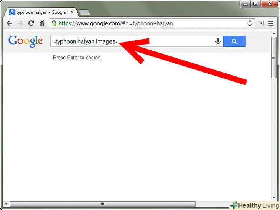280x210 pixels.
Task: Click the Google favicon on the tab
Action: pos(12,12)
